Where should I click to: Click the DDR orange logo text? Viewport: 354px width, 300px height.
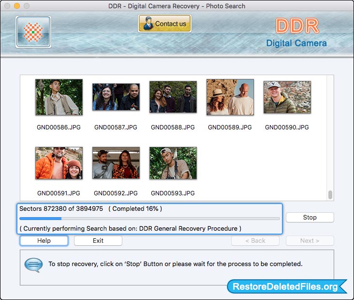pyautogui.click(x=297, y=26)
